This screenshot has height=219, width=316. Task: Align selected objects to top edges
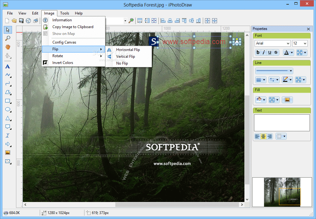pyautogui.click(x=184, y=21)
